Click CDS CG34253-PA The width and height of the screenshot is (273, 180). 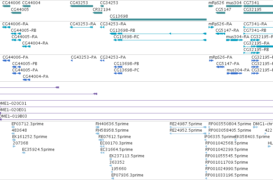[x=102, y=61]
